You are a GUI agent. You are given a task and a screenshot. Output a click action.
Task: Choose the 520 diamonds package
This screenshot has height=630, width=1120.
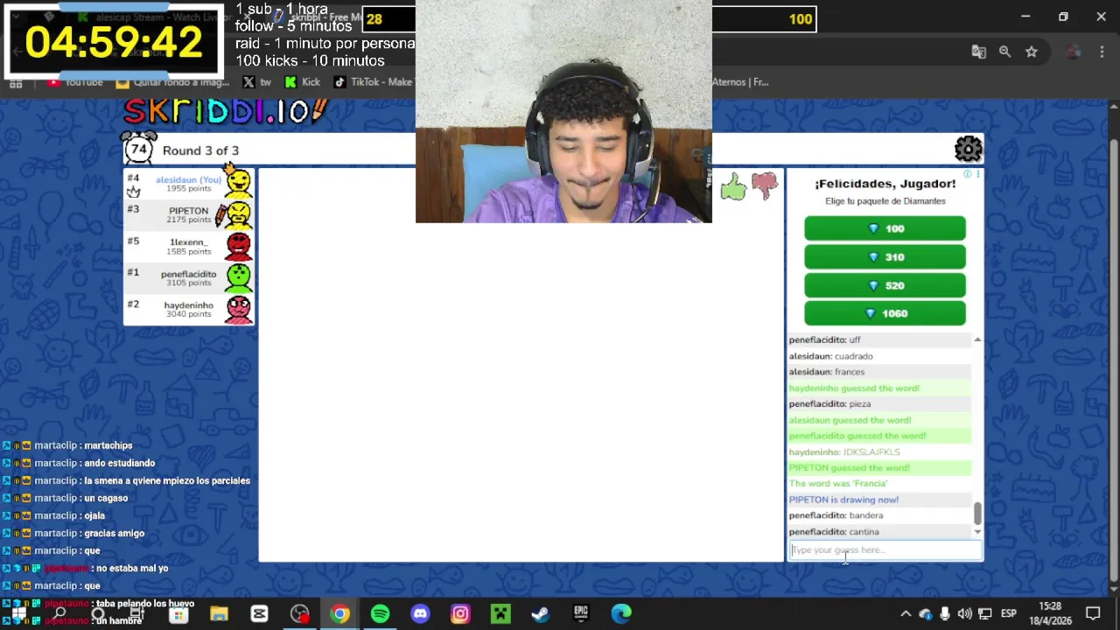[x=885, y=285]
